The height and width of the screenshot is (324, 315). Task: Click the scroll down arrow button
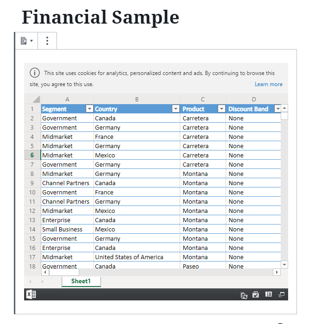tap(284, 265)
